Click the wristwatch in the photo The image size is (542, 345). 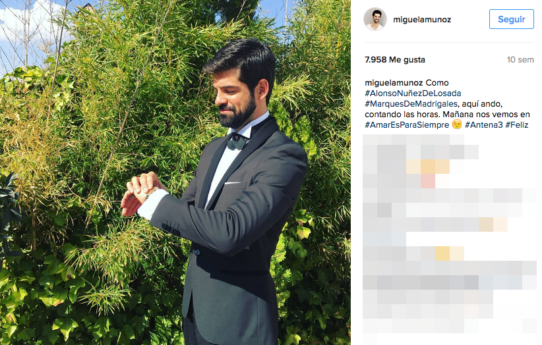click(x=152, y=192)
